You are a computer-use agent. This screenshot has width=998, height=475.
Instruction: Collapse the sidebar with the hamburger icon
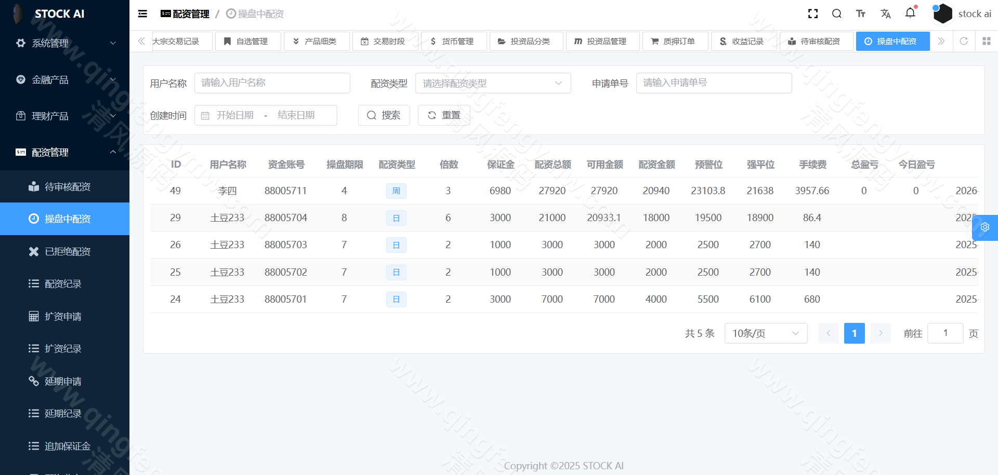(142, 13)
